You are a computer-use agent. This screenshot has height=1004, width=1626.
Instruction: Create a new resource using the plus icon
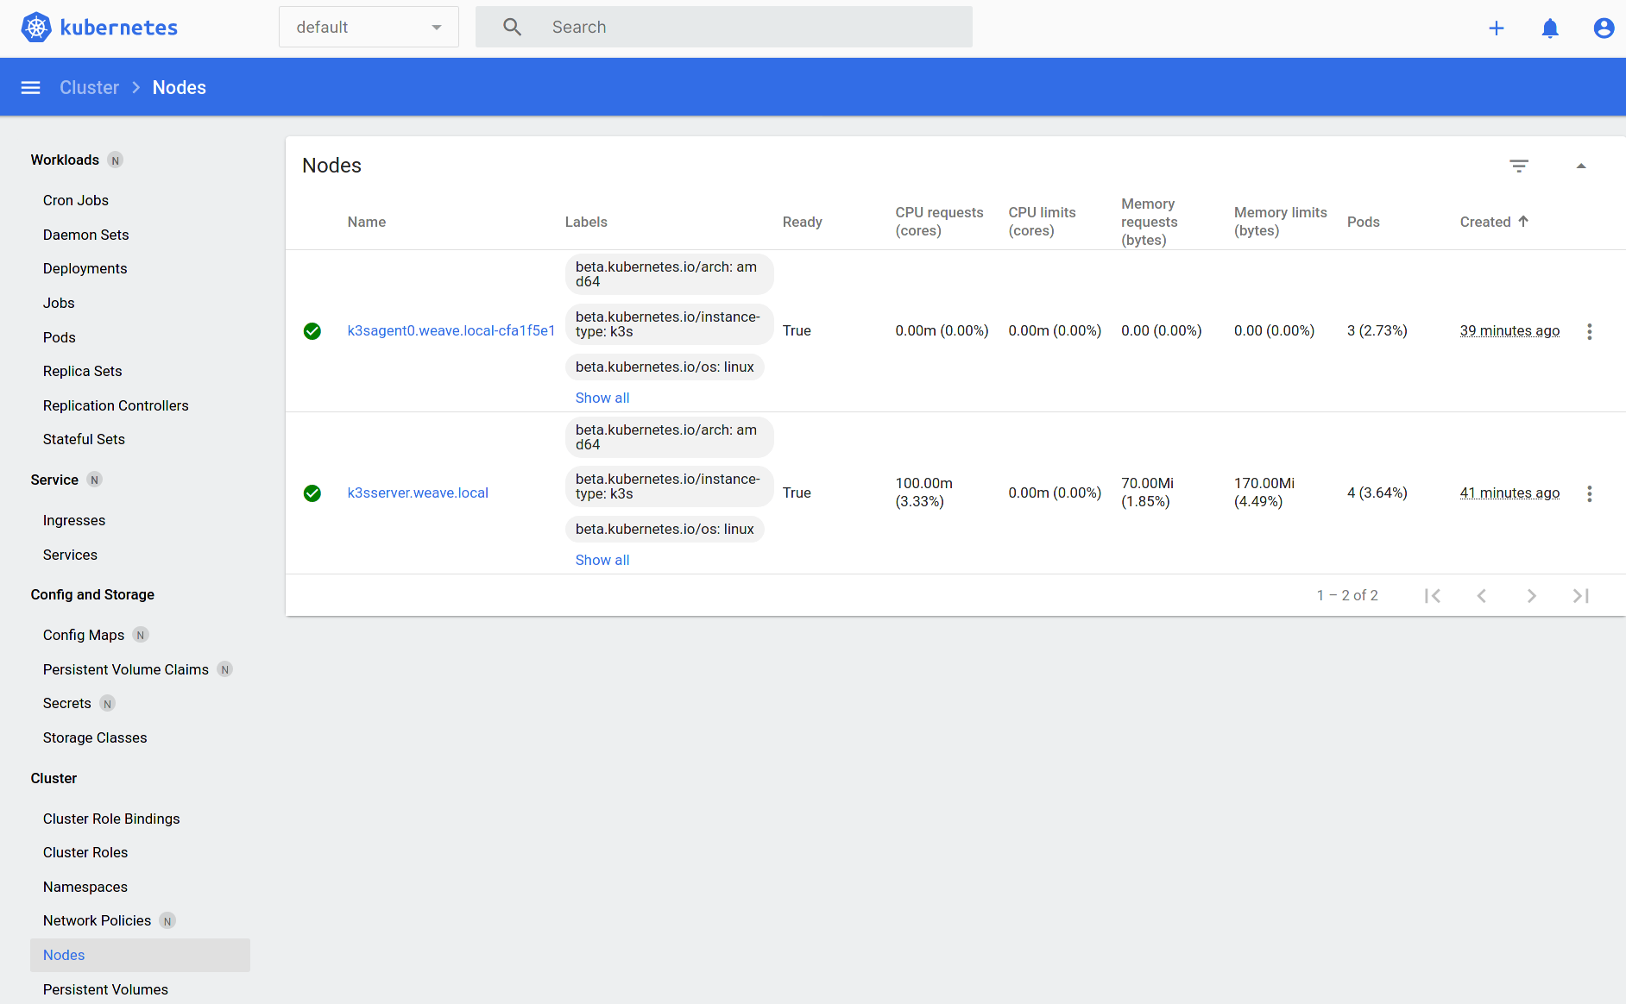tap(1497, 28)
